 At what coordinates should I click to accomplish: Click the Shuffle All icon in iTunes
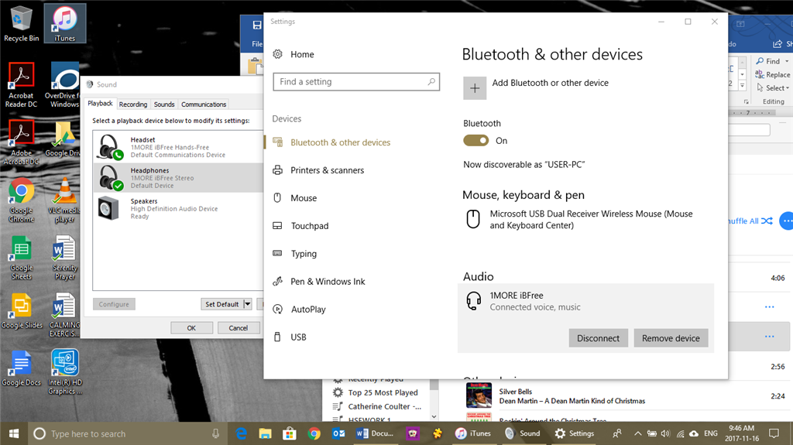click(x=767, y=221)
